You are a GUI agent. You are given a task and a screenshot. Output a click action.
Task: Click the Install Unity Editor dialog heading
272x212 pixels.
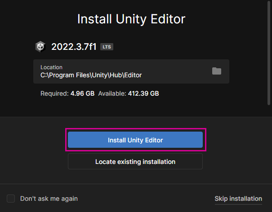coord(131,19)
